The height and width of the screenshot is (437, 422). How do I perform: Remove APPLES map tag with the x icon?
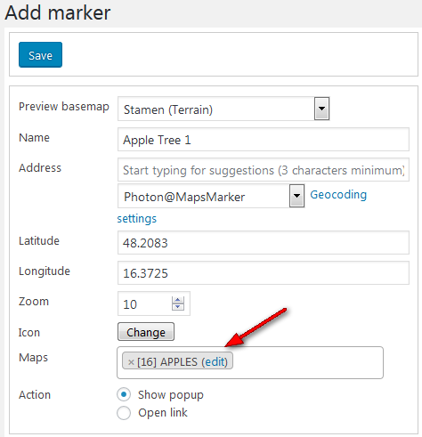click(x=131, y=362)
